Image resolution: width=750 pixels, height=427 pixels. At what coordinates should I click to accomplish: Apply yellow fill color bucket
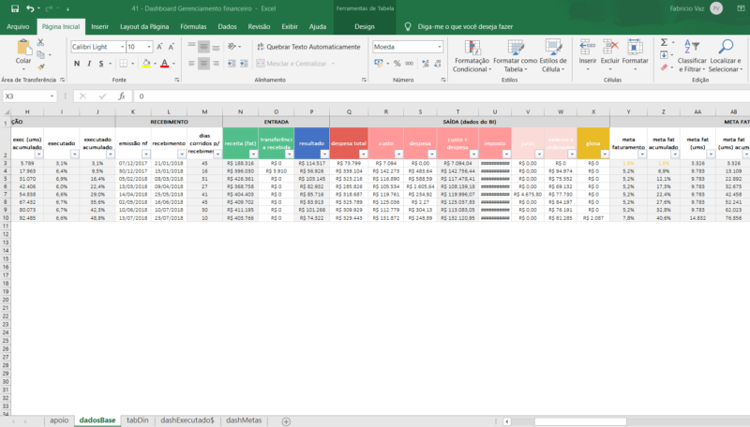click(x=146, y=64)
